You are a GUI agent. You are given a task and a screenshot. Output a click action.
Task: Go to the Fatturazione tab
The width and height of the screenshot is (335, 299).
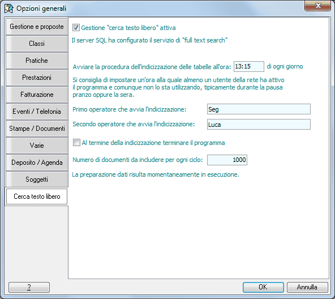37,95
